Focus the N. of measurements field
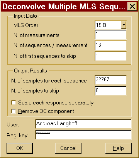Viewport: 139px width, 158px height. click(111, 35)
